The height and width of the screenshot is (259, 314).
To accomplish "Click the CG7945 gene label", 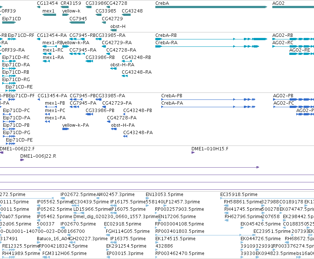I will click(x=78, y=18).
